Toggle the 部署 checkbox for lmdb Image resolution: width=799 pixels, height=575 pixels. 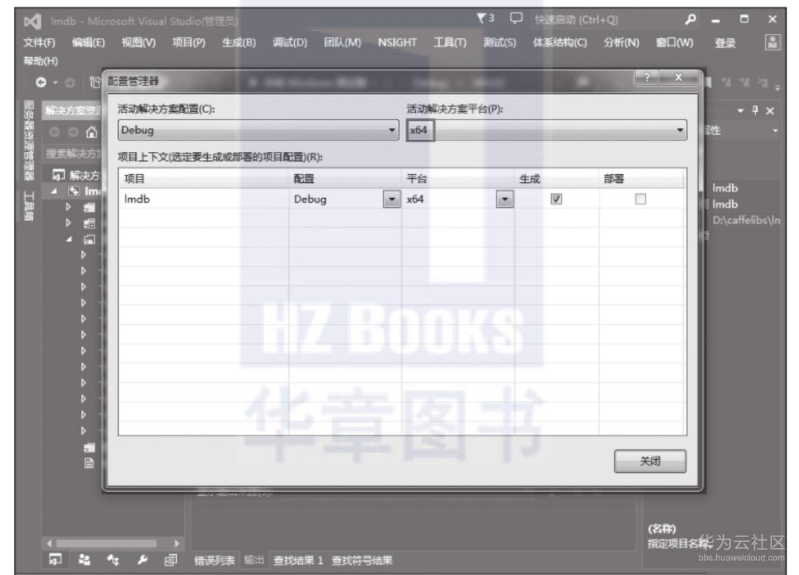point(641,199)
